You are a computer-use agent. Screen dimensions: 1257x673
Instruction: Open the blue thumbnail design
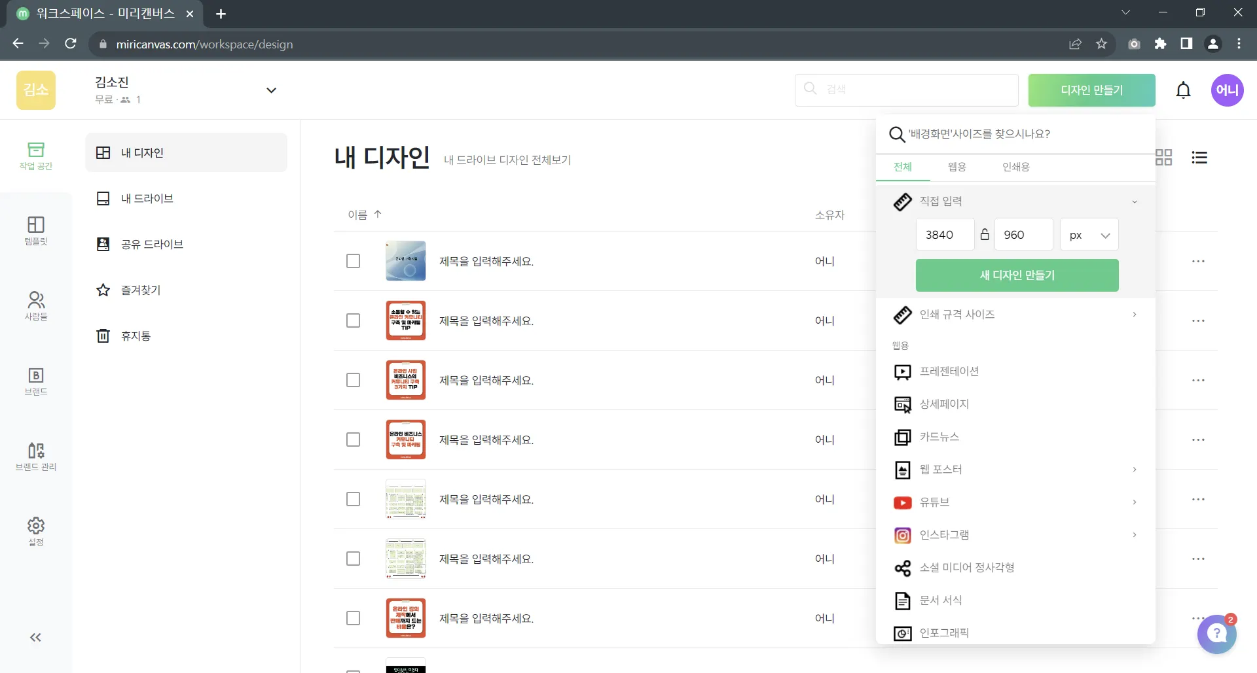[406, 261]
